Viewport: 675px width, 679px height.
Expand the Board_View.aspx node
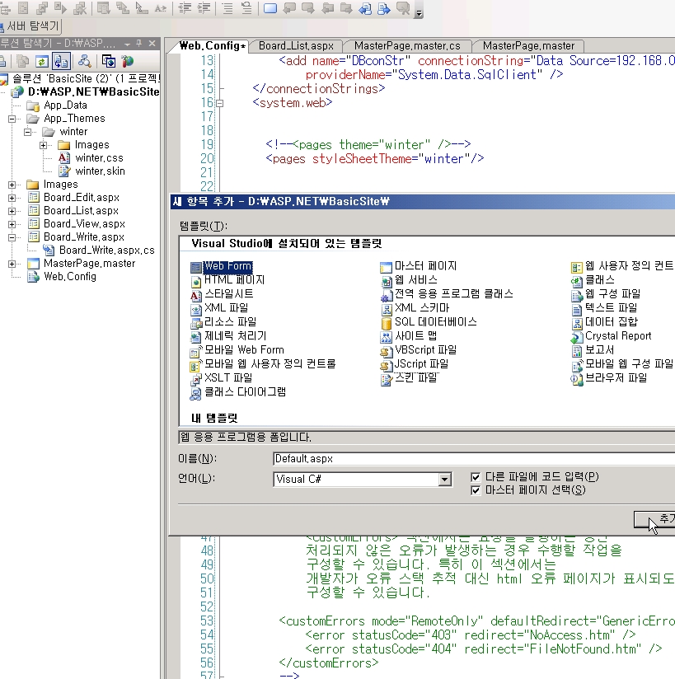click(x=12, y=224)
